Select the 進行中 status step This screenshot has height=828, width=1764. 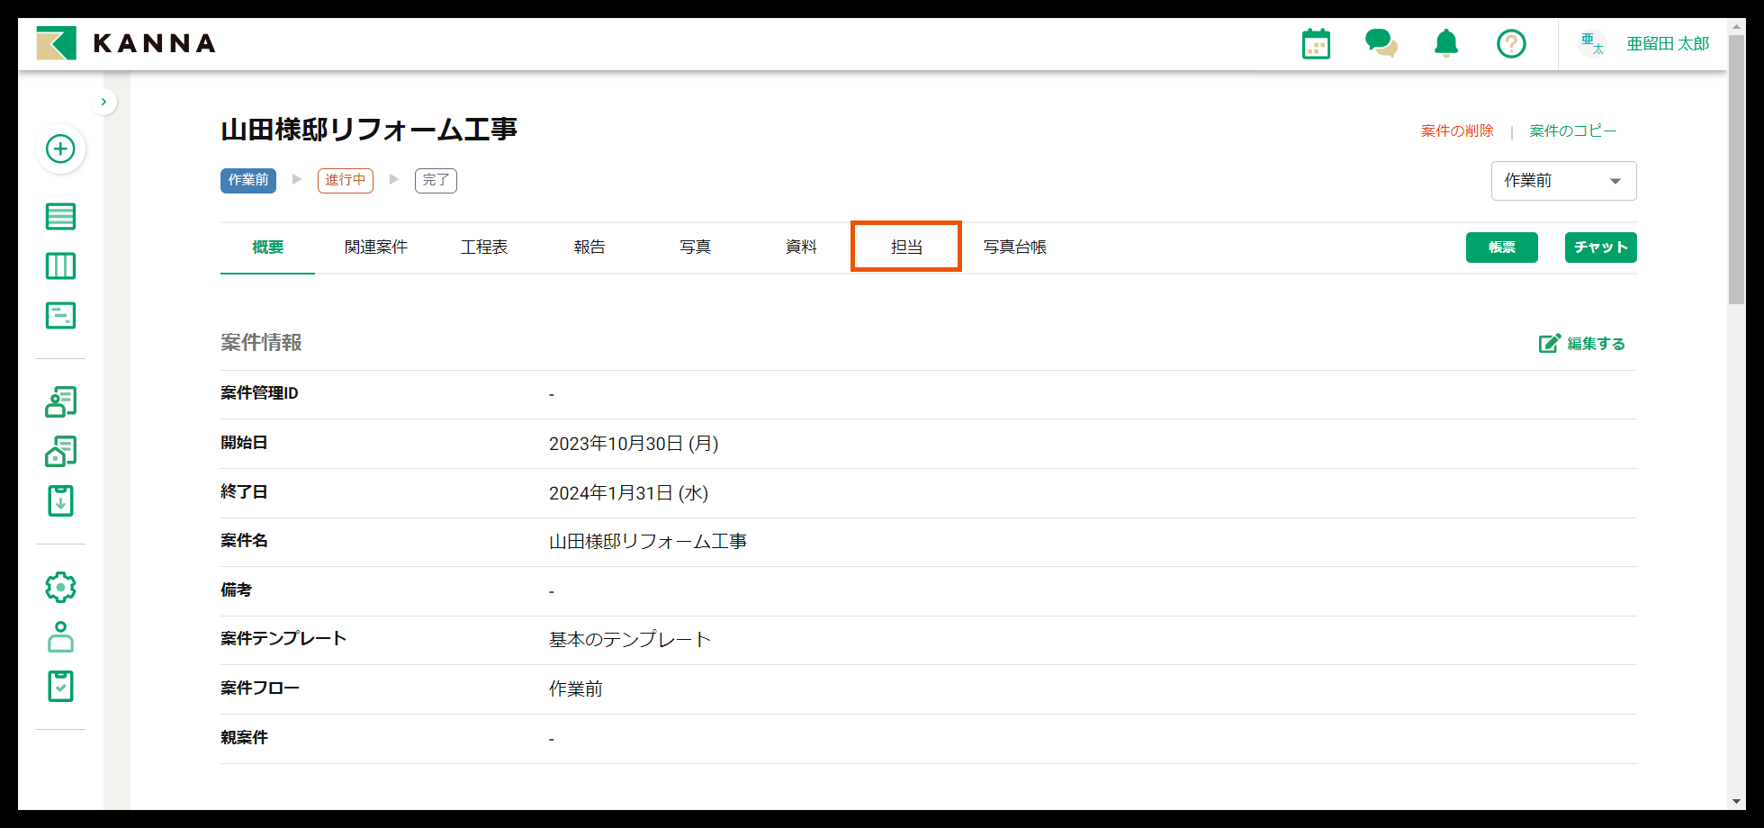[x=346, y=180]
